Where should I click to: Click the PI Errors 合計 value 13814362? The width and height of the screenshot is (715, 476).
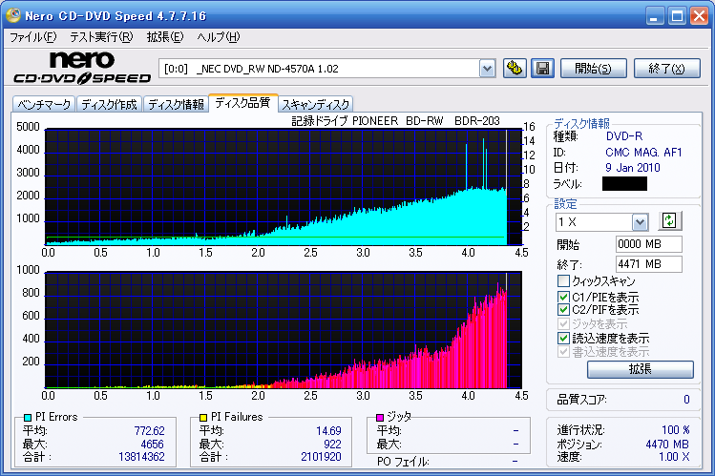pyautogui.click(x=142, y=457)
